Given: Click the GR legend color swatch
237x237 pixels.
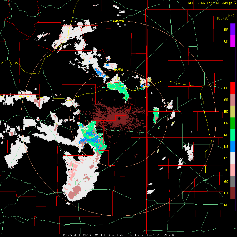Looking at the screenshot, I should coord(233,100).
